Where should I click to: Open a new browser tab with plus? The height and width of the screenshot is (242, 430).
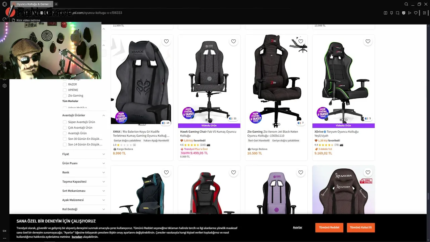tap(56, 4)
